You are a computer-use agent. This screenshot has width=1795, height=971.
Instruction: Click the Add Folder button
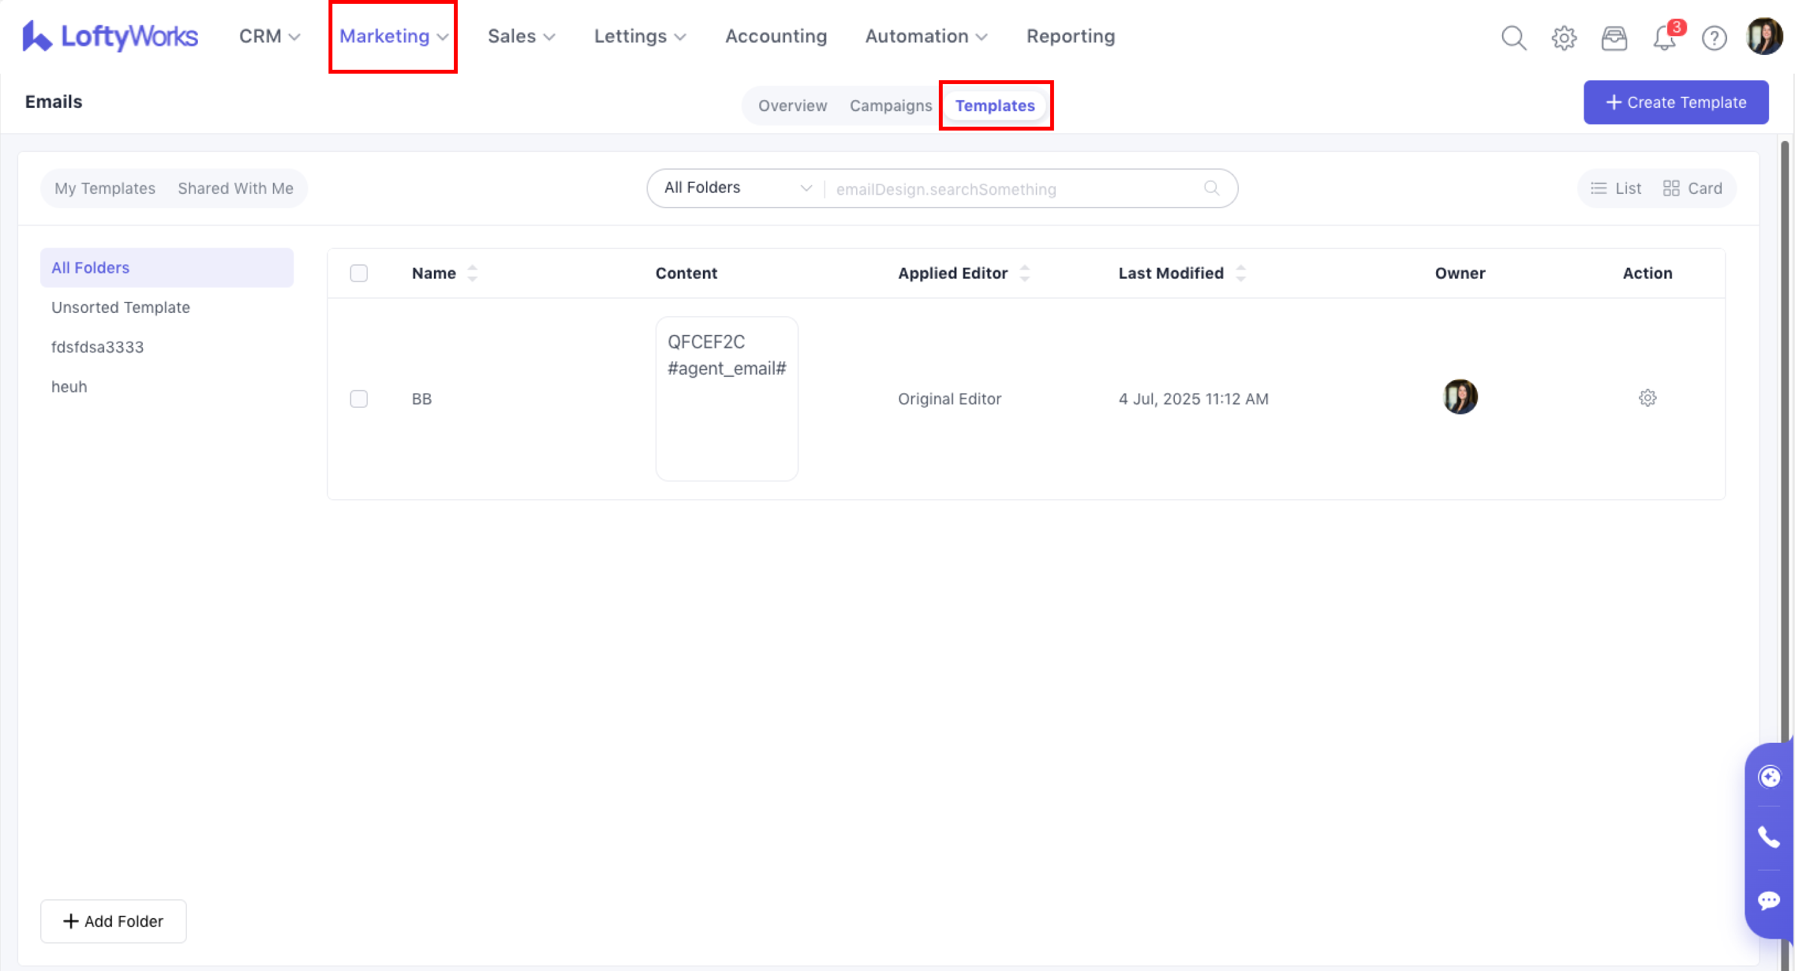[113, 921]
